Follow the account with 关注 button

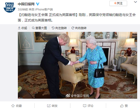(x=118, y=3)
